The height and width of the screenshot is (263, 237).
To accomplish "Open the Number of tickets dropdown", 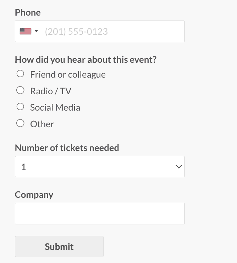I will pyautogui.click(x=99, y=167).
